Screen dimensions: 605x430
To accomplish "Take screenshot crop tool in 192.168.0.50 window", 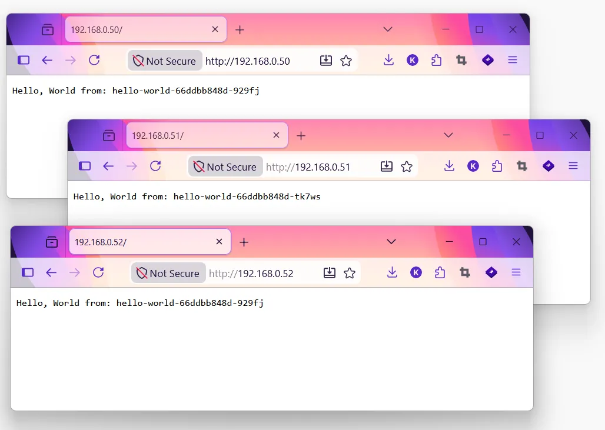I will [x=461, y=60].
